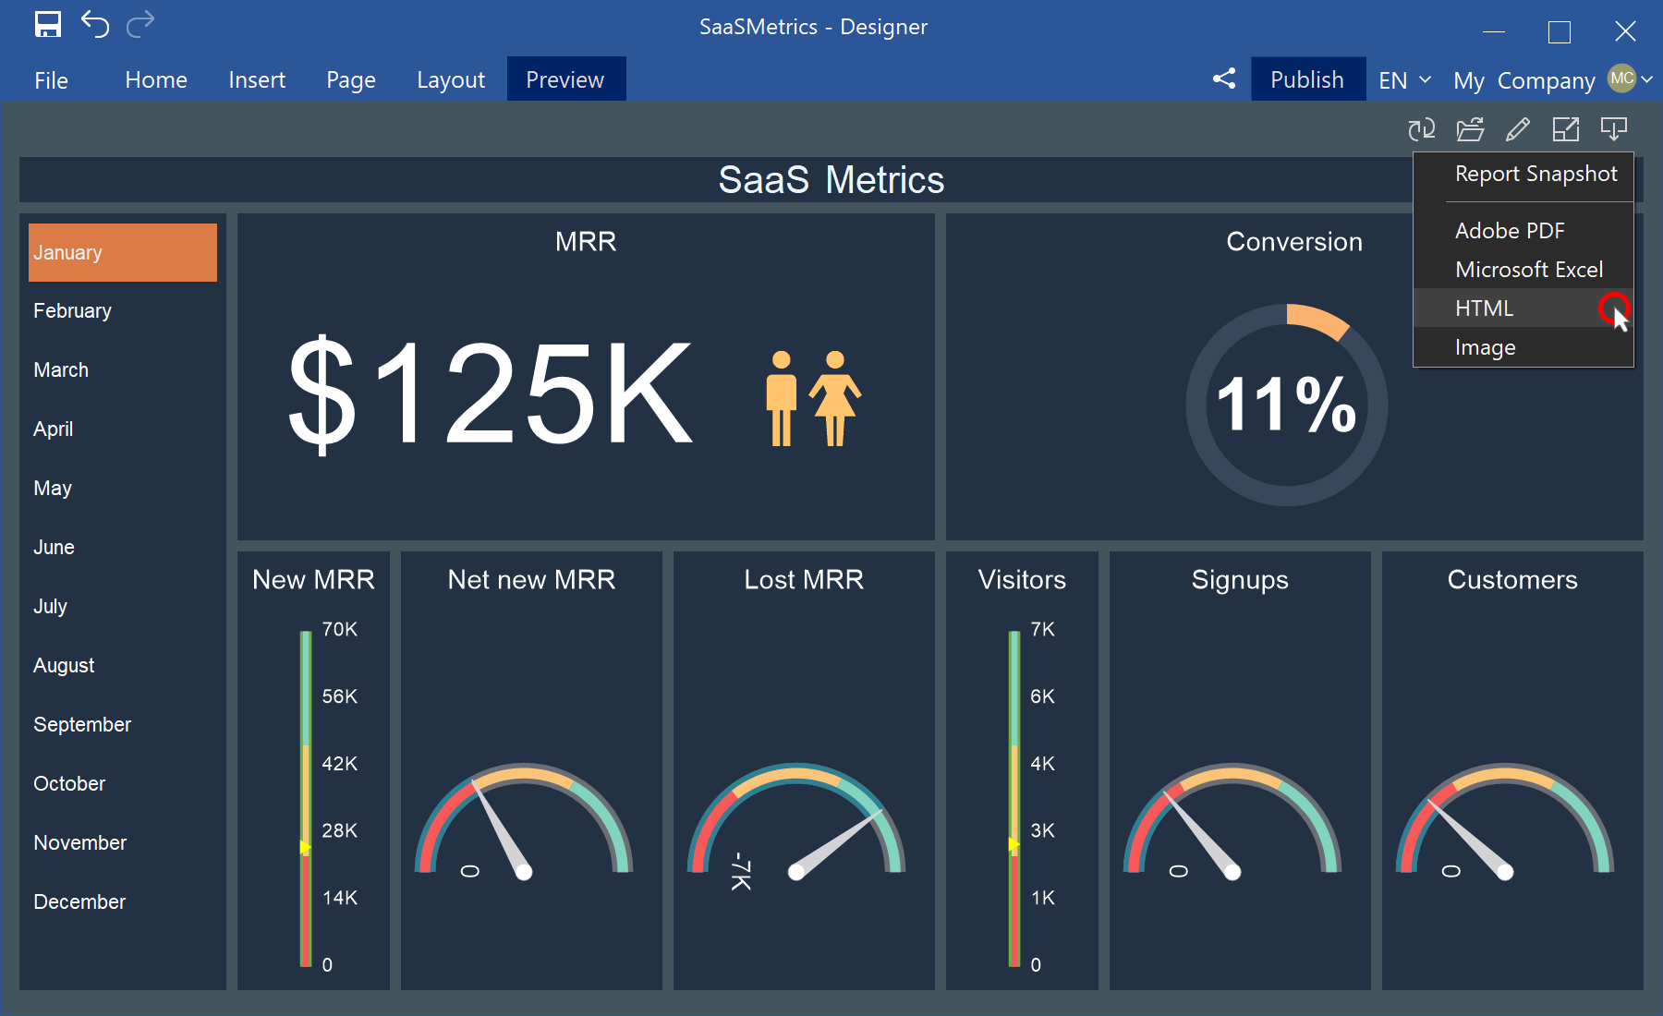1663x1016 pixels.
Task: Switch to the Insert tab
Action: (257, 80)
